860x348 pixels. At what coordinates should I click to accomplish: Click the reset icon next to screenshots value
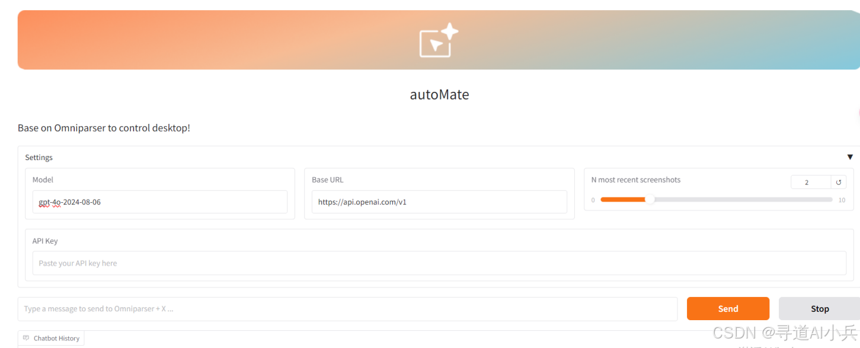[x=839, y=183]
